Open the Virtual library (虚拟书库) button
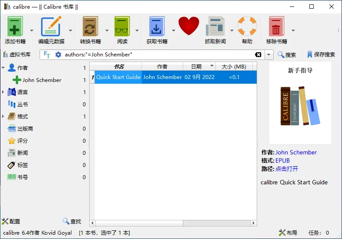 pyautogui.click(x=17, y=54)
